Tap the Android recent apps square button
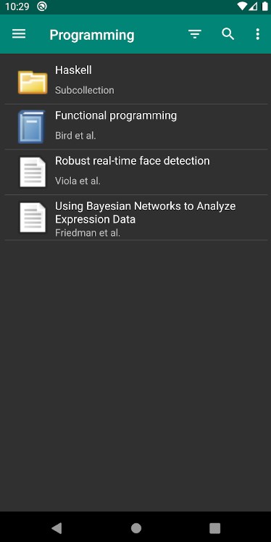Screen dimensions: 271x542 tap(214, 527)
